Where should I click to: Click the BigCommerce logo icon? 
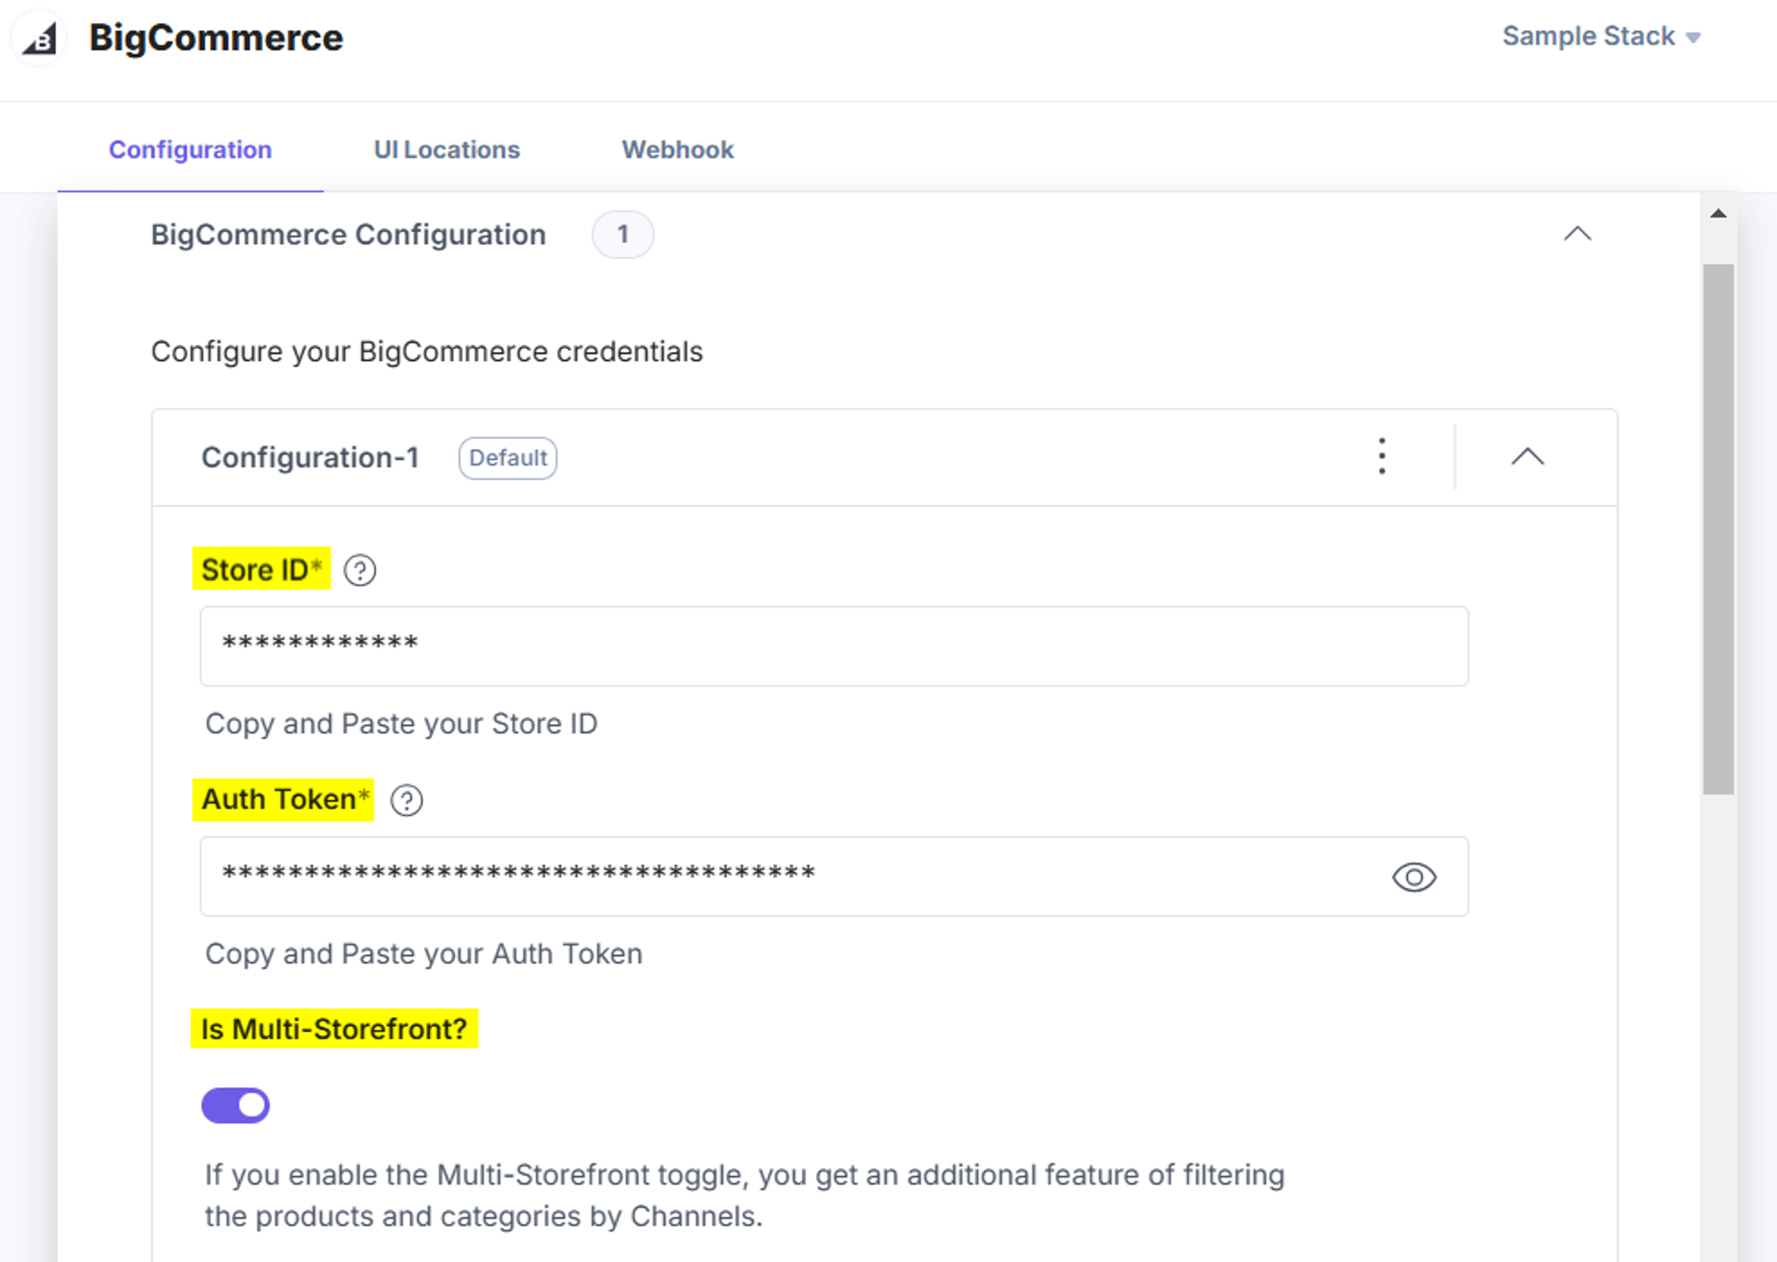tap(40, 38)
